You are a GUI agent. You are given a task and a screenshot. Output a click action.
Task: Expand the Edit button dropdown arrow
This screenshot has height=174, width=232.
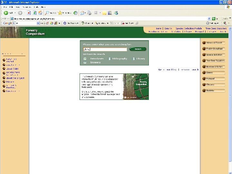pos(100,13)
